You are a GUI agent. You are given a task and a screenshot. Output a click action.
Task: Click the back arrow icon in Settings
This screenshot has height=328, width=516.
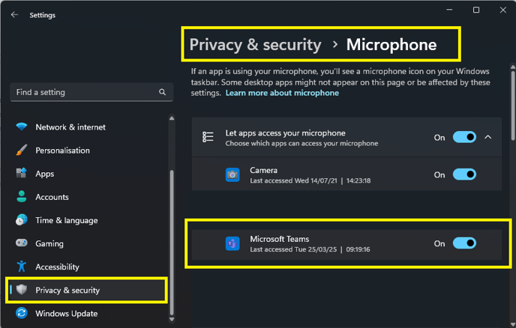pyautogui.click(x=14, y=15)
